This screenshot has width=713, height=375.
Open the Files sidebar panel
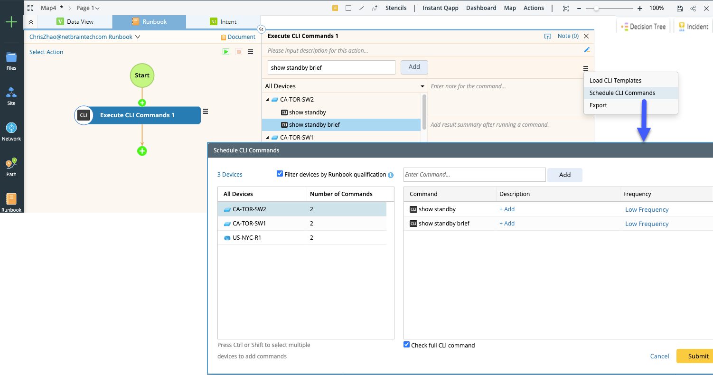click(x=11, y=61)
